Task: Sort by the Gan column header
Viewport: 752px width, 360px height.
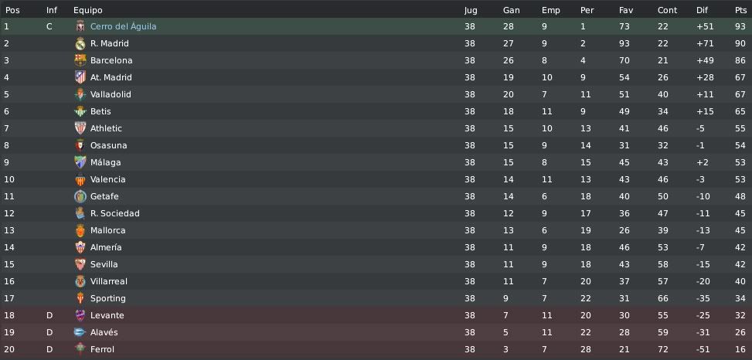Action: coord(511,10)
